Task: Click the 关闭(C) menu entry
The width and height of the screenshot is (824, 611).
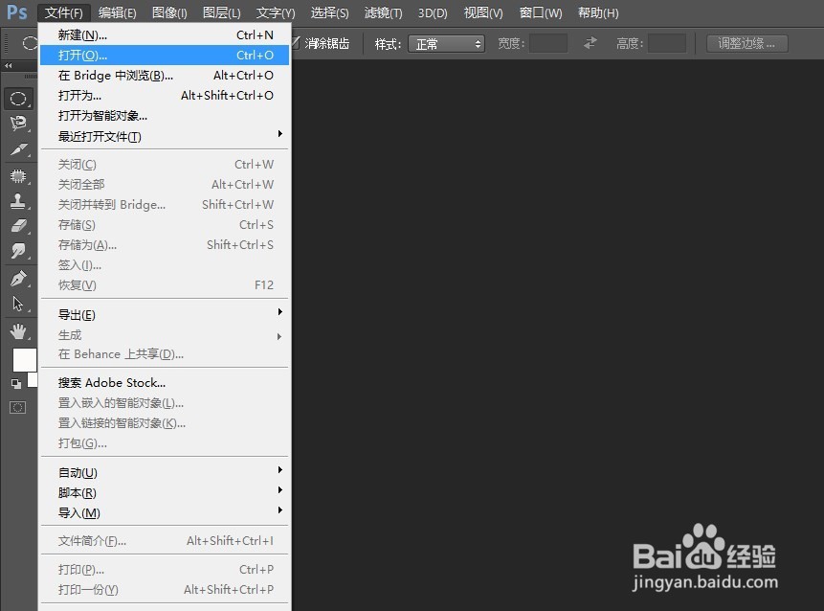Action: coord(165,164)
